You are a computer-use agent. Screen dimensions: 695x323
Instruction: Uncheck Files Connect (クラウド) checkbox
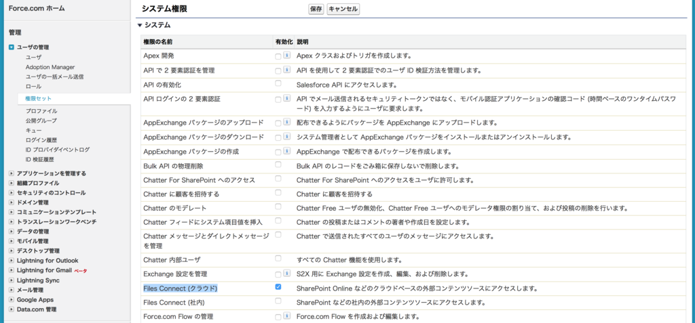pos(278,286)
